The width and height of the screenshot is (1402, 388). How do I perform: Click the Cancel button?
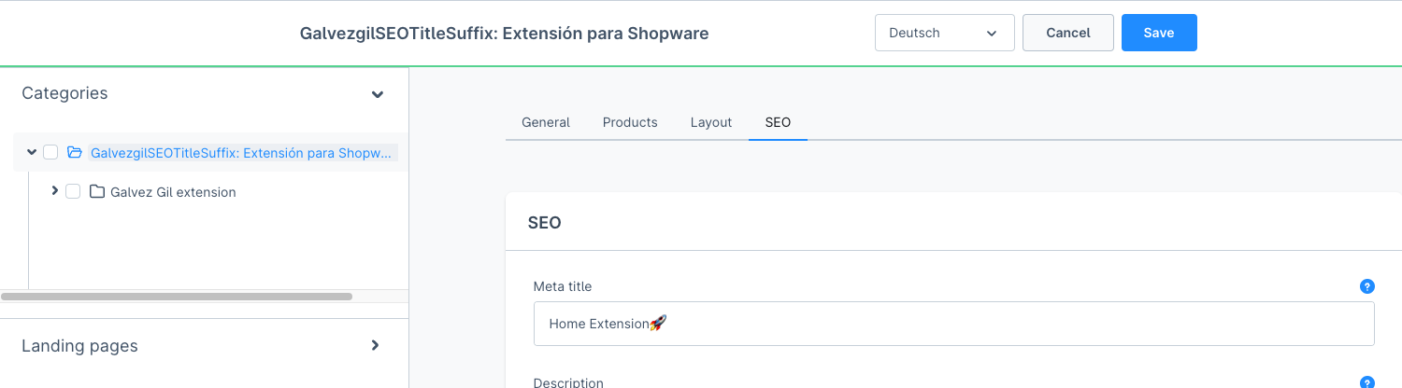pos(1068,33)
